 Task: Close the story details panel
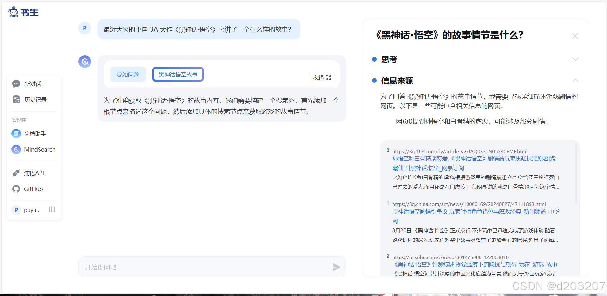tap(575, 36)
